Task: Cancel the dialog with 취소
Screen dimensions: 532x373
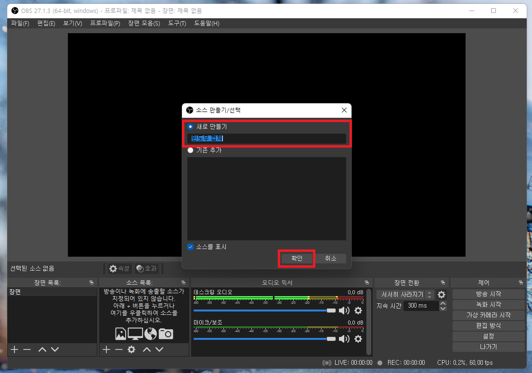Action: click(330, 259)
